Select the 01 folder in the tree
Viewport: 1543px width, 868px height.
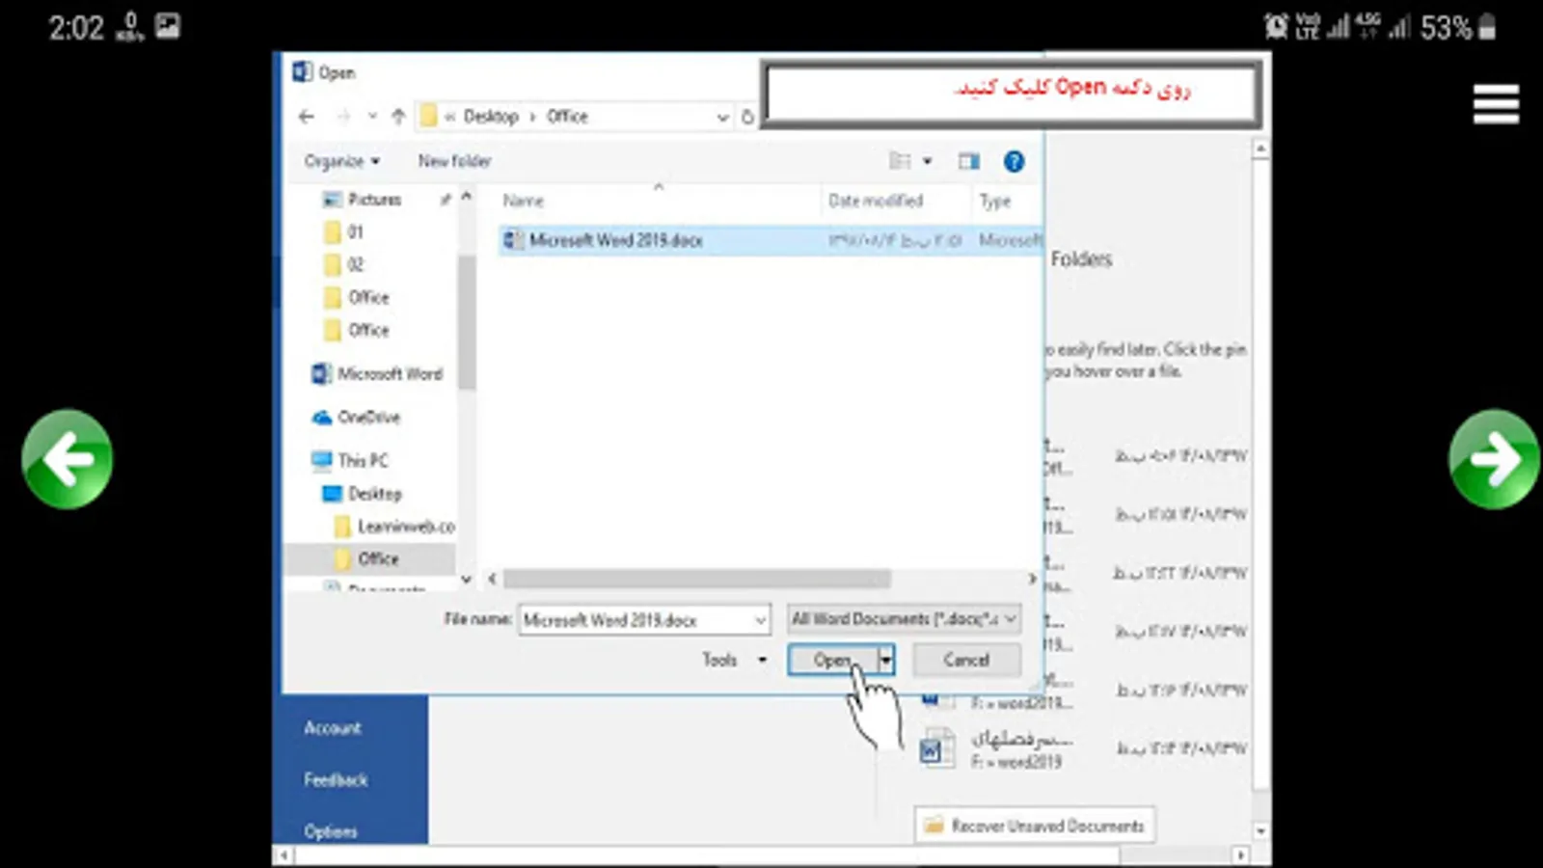coord(344,232)
